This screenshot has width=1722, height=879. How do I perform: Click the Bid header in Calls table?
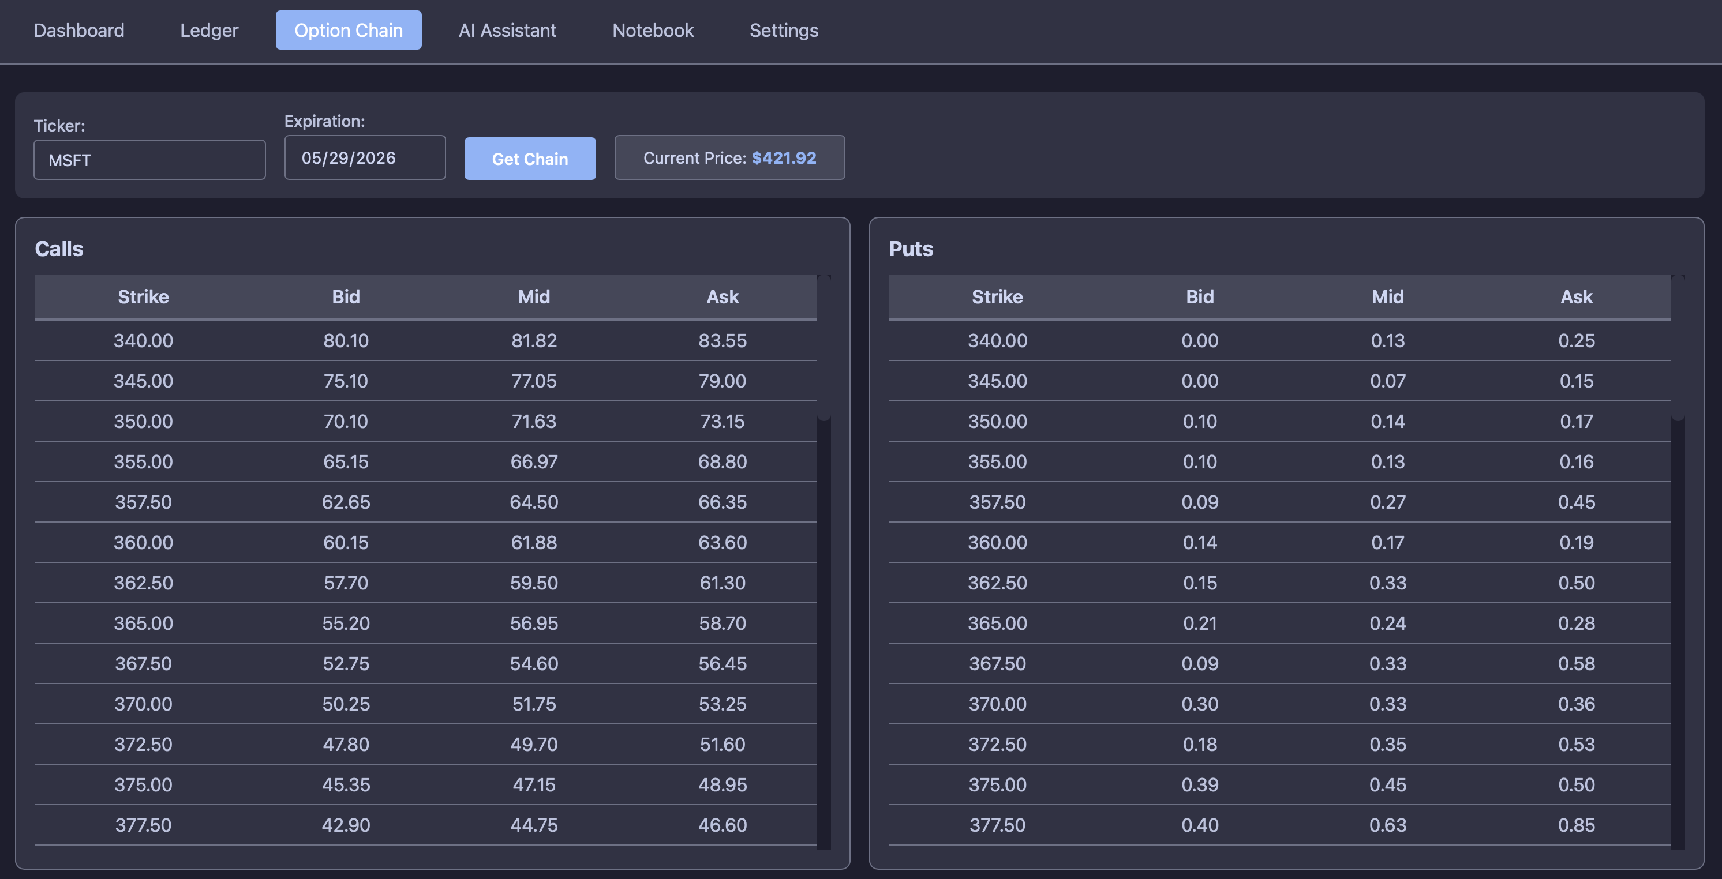pos(346,296)
